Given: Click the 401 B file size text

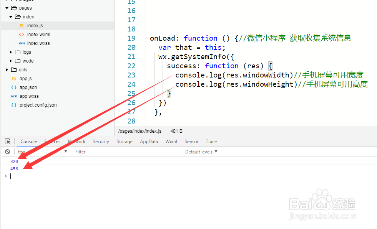Looking at the screenshot, I should (176, 131).
